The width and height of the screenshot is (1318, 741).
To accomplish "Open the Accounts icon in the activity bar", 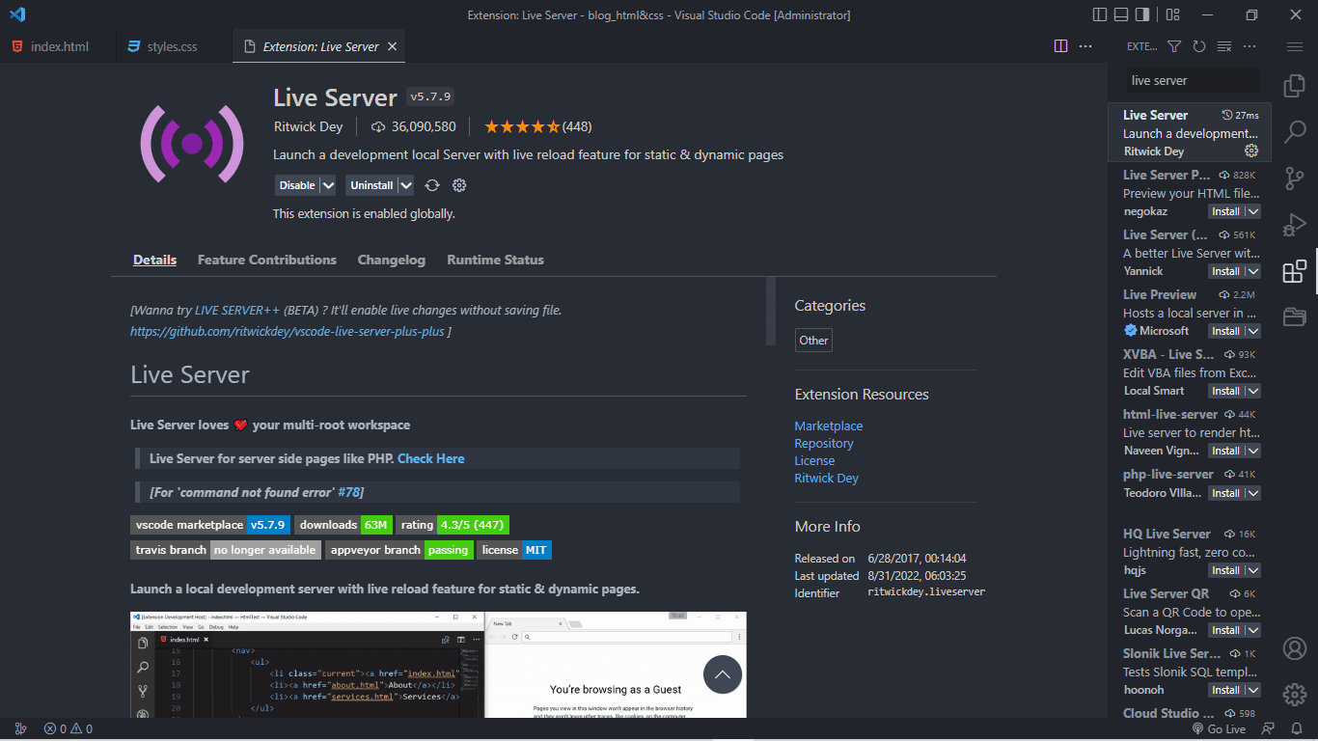I will (1294, 648).
